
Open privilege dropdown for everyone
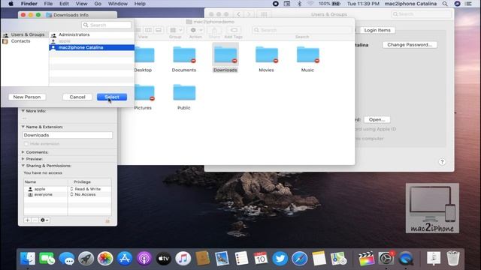83,194
